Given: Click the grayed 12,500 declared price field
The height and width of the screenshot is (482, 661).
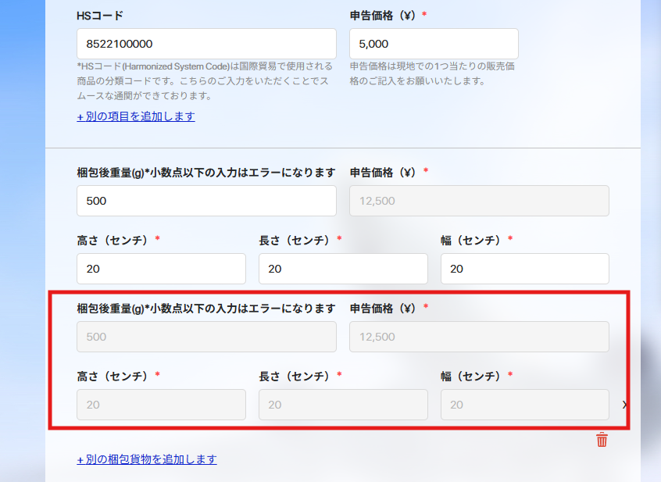Looking at the screenshot, I should coord(479,201).
